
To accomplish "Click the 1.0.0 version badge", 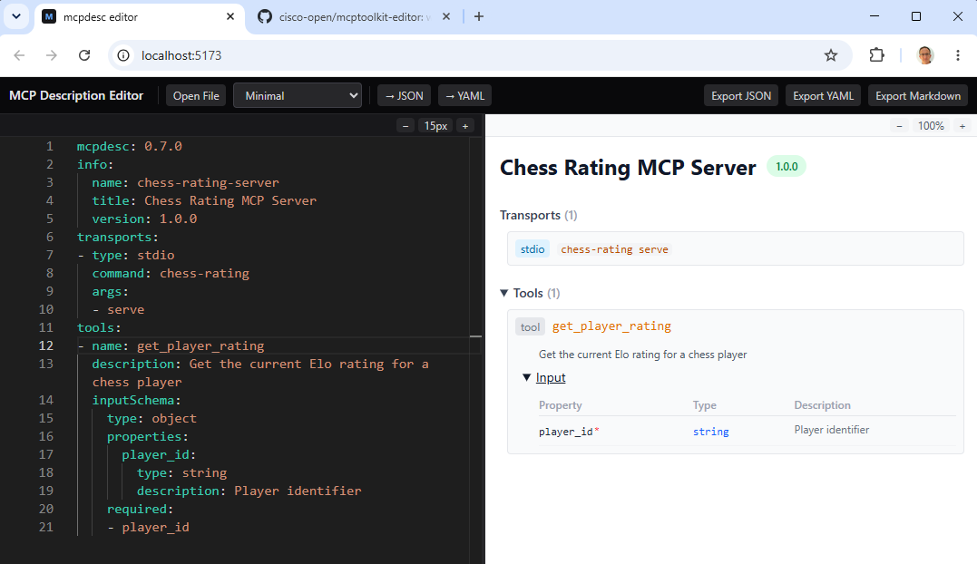I will click(786, 167).
